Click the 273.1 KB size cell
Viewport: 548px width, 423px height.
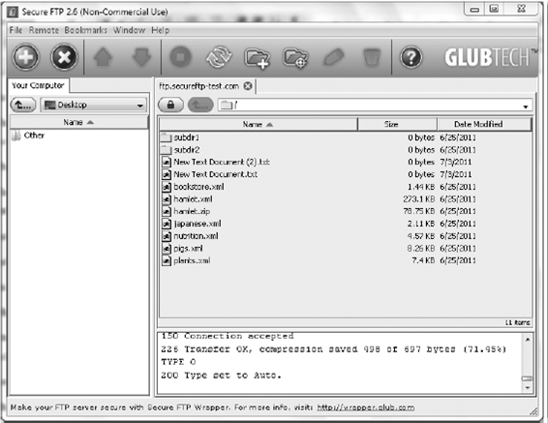pyautogui.click(x=418, y=199)
